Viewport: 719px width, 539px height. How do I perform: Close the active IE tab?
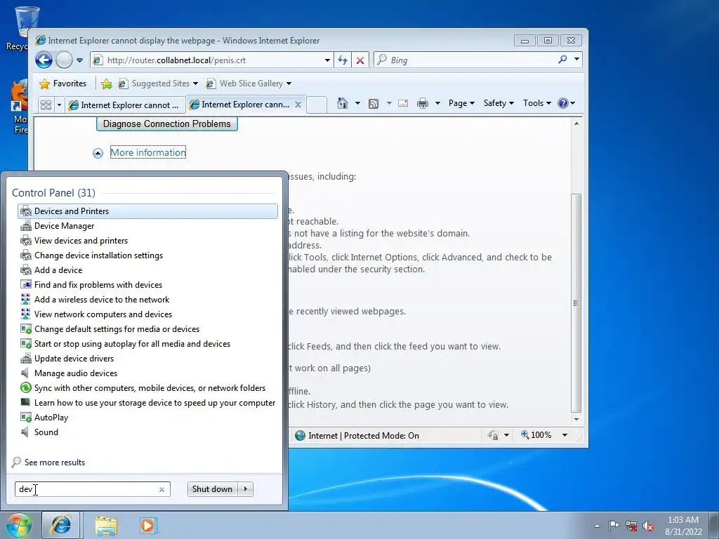pyautogui.click(x=298, y=105)
